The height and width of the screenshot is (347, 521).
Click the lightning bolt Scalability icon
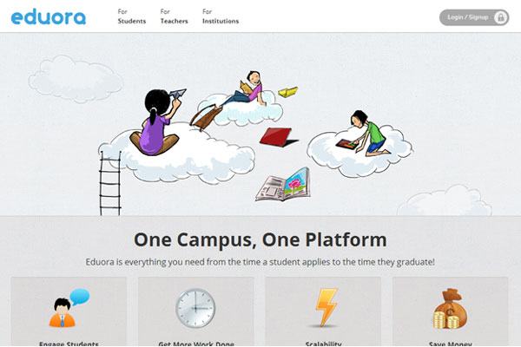(x=326, y=307)
